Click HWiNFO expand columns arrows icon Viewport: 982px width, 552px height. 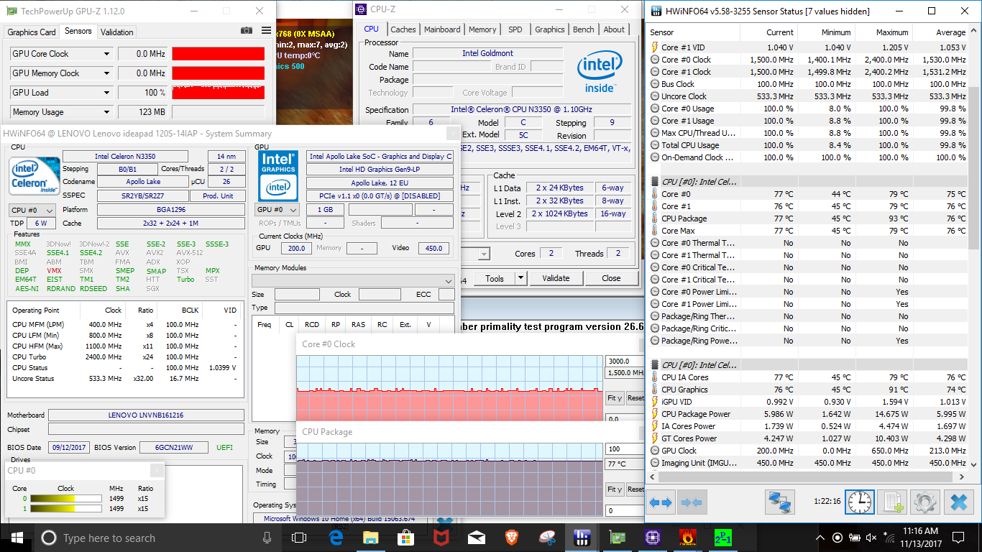pos(661,502)
